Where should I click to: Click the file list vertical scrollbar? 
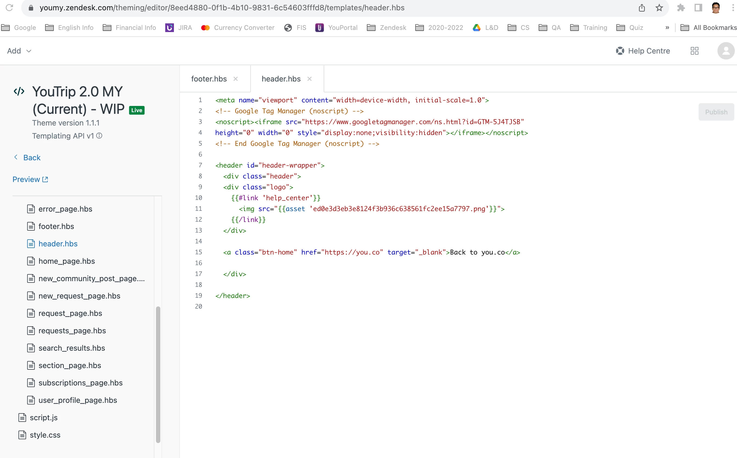point(158,374)
